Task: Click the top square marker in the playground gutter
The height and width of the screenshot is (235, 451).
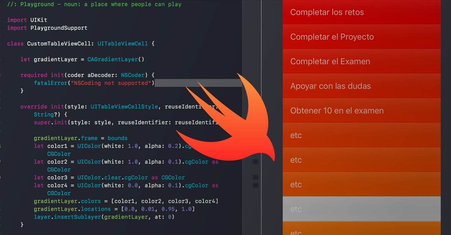Action: pyautogui.click(x=256, y=162)
